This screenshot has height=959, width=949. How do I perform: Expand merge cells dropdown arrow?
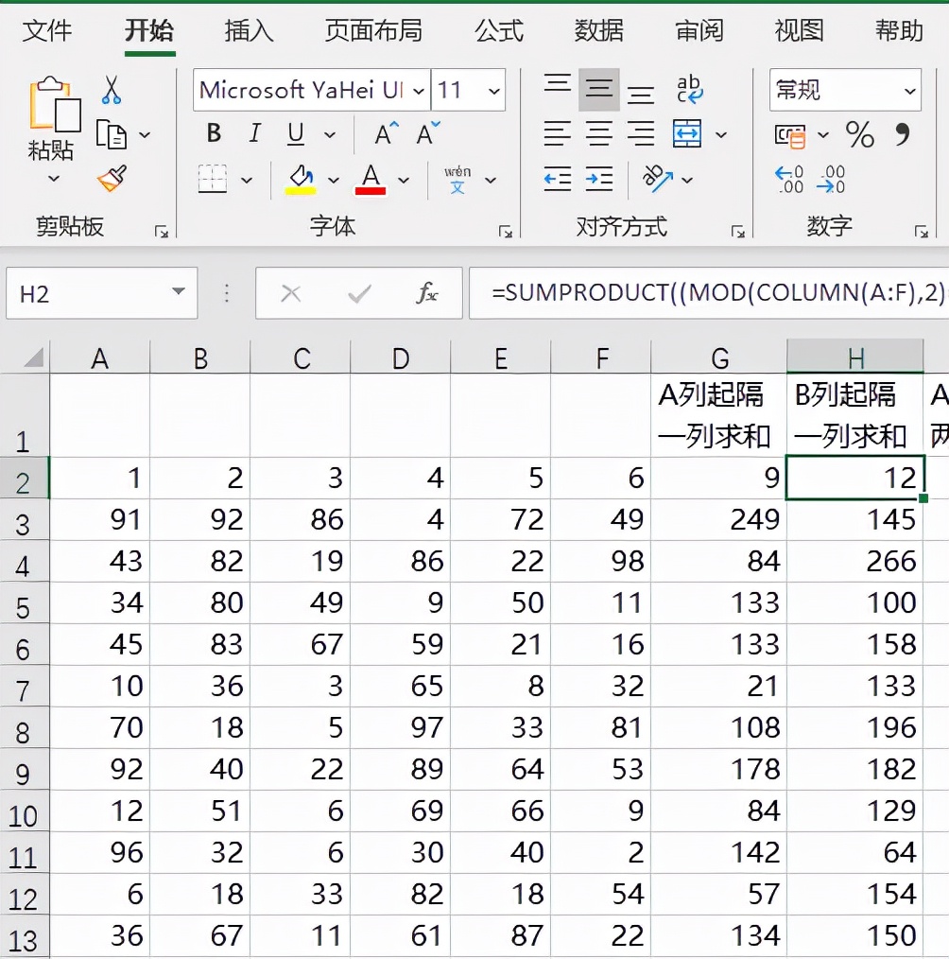click(x=721, y=134)
